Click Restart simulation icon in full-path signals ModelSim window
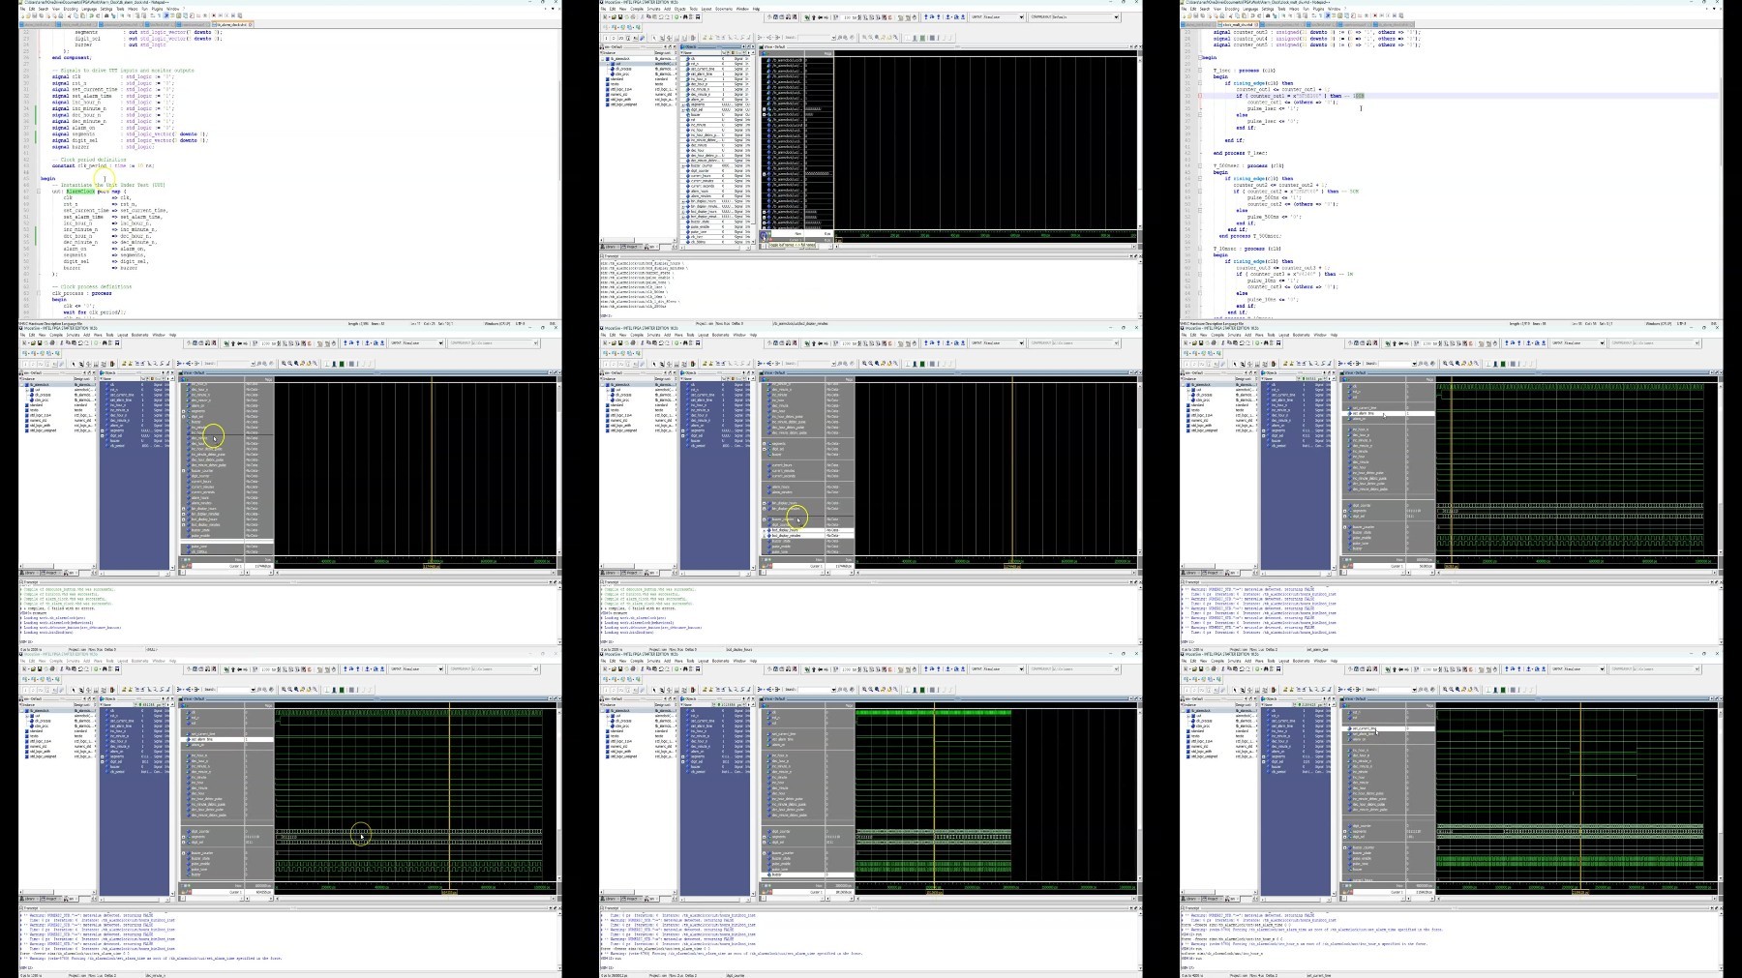The image size is (1742, 978). (835, 17)
